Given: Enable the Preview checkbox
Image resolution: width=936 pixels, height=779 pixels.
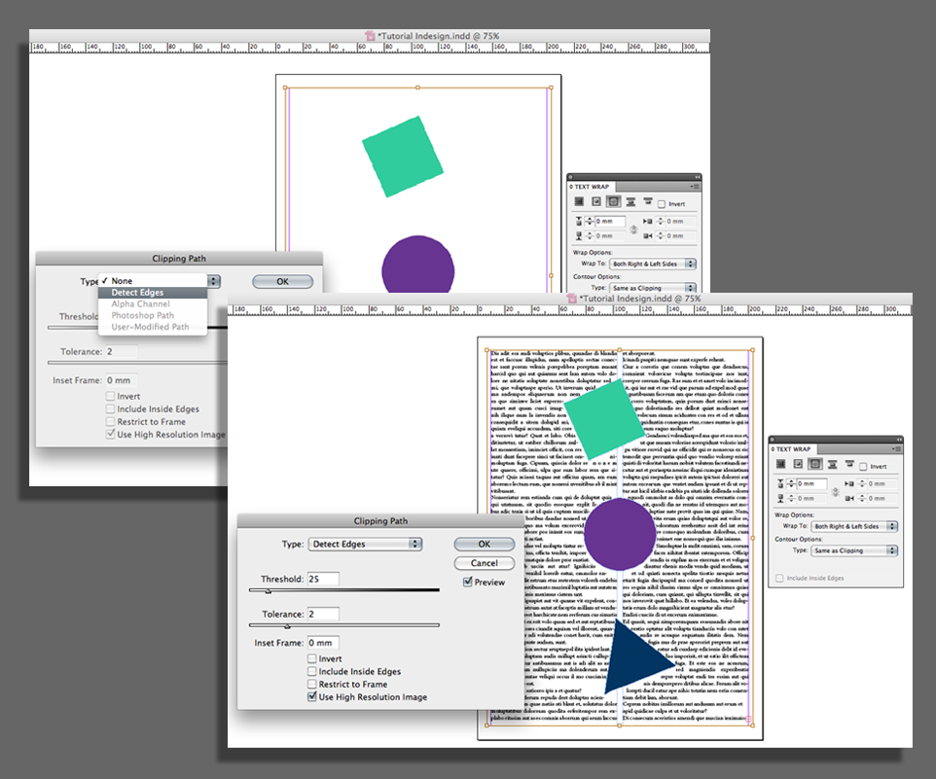Looking at the screenshot, I should [x=467, y=582].
